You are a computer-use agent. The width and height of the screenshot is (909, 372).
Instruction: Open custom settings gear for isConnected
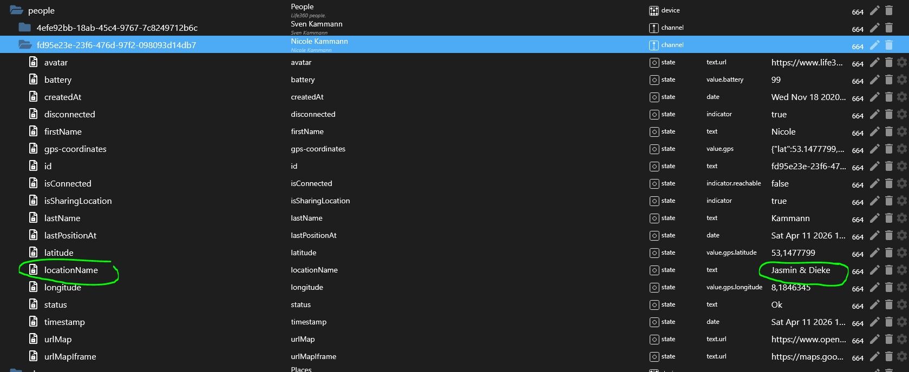[x=901, y=184]
